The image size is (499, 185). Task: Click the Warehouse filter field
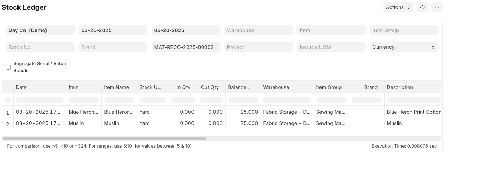(x=258, y=30)
